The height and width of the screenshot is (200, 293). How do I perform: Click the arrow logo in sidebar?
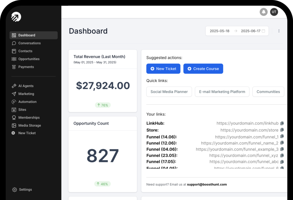[x=16, y=17]
